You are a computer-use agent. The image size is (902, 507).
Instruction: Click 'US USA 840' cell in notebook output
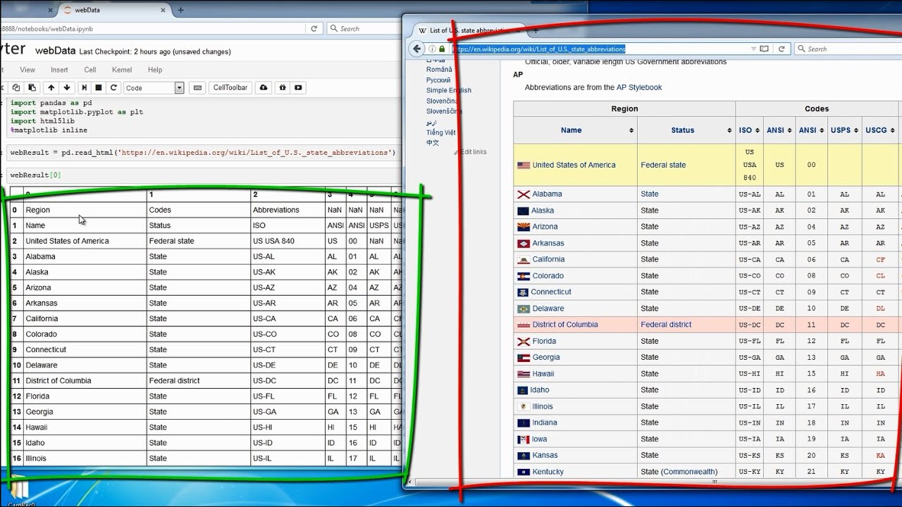click(x=288, y=241)
